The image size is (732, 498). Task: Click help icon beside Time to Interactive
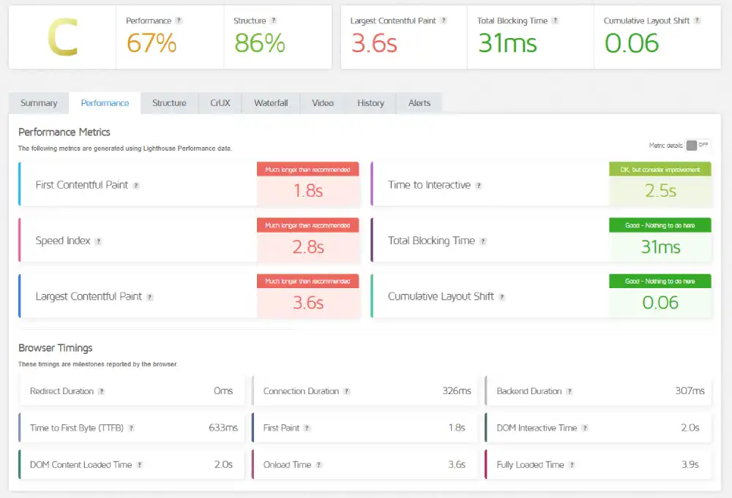(x=479, y=186)
